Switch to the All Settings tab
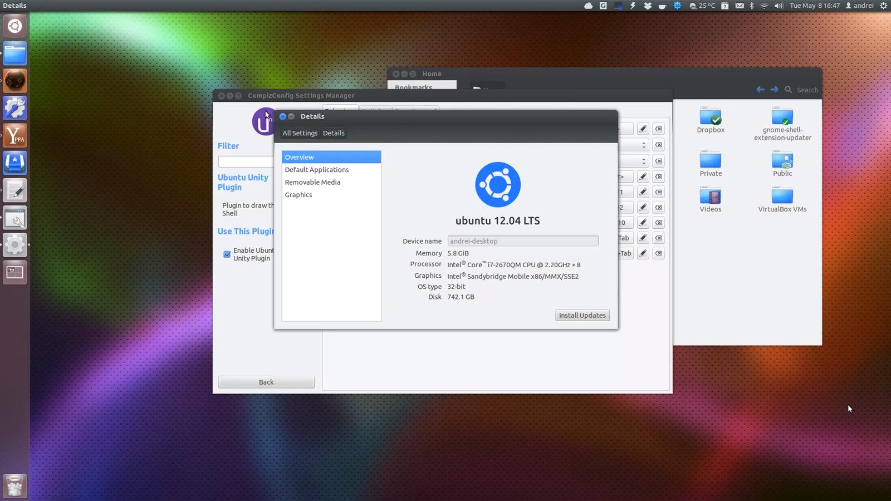The image size is (891, 501). (300, 133)
